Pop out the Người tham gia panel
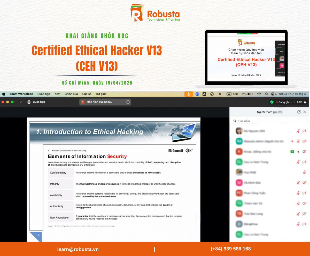The width and height of the screenshot is (310, 256). [x=299, y=112]
